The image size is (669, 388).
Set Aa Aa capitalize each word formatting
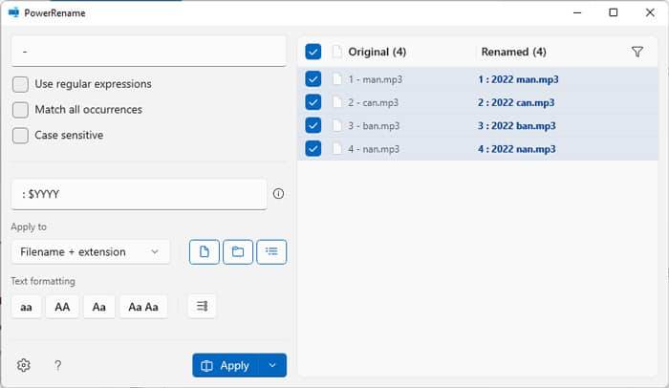143,307
